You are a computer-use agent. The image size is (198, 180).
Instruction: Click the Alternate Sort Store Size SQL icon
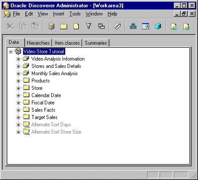26,132
